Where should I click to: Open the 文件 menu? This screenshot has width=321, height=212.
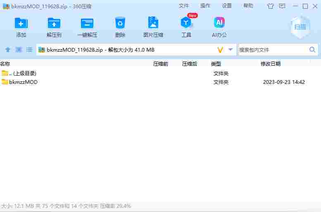[x=183, y=6]
